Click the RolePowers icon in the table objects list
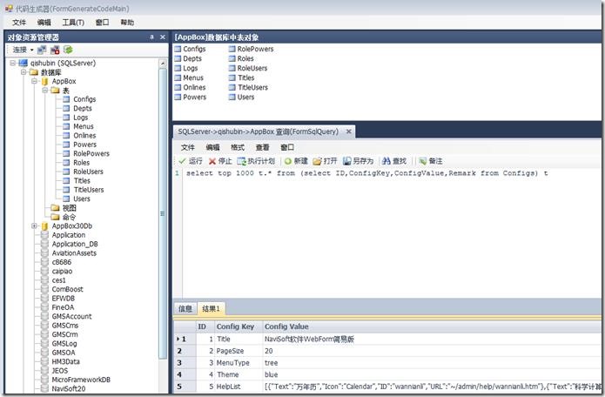The width and height of the screenshot is (605, 397). [x=232, y=49]
